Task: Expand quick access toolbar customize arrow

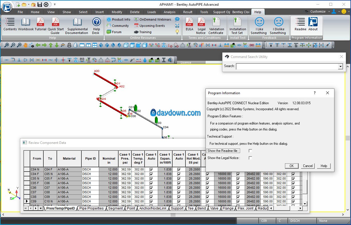Action: [x=55, y=4]
